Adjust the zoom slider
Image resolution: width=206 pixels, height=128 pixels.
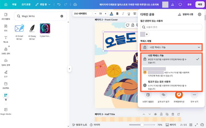[142, 125]
